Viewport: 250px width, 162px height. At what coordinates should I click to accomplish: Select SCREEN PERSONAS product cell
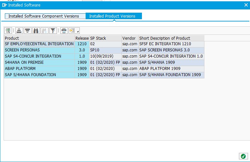39,50
